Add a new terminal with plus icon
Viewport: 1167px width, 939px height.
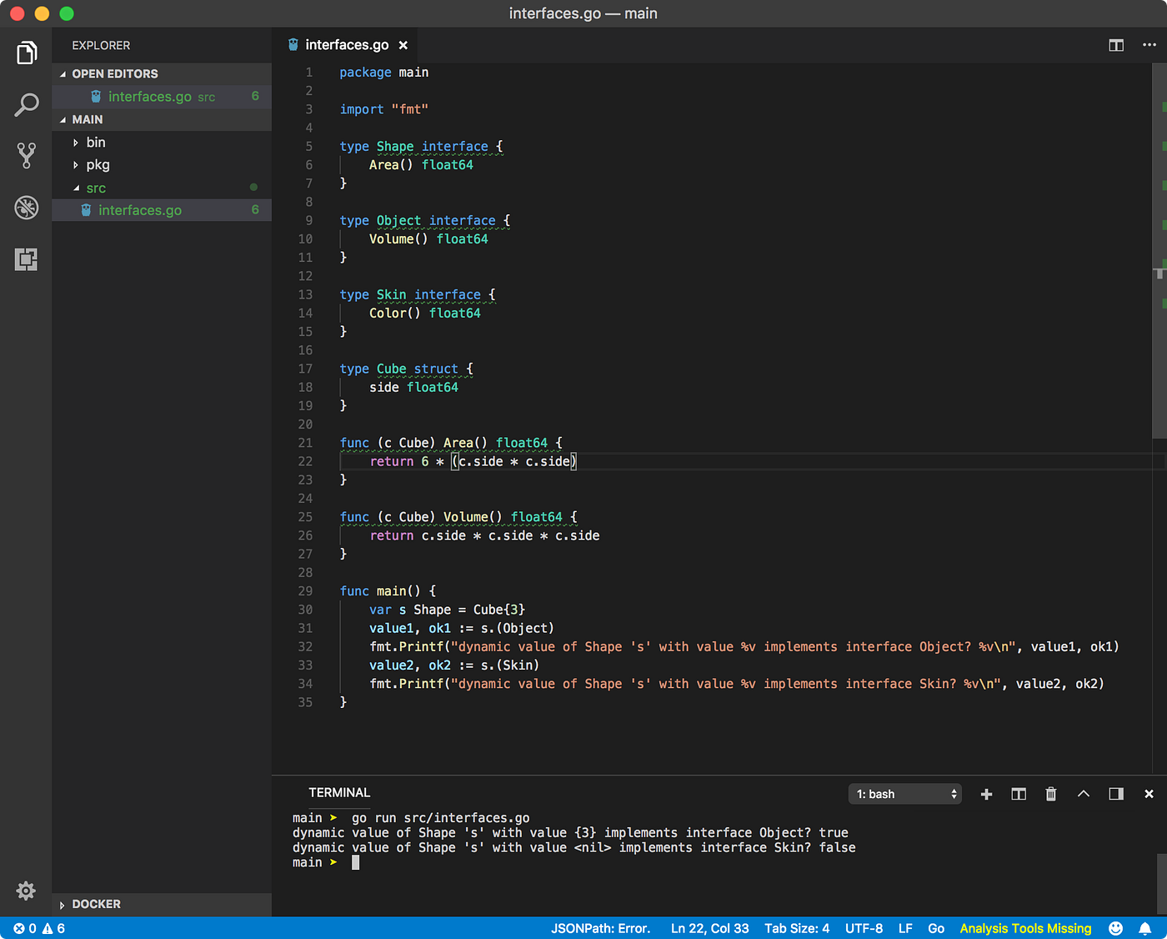(x=986, y=794)
